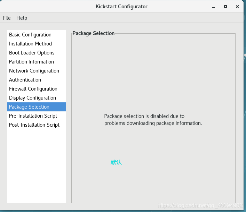Select Display Configuration entry
The height and width of the screenshot is (212, 246).
[37, 98]
